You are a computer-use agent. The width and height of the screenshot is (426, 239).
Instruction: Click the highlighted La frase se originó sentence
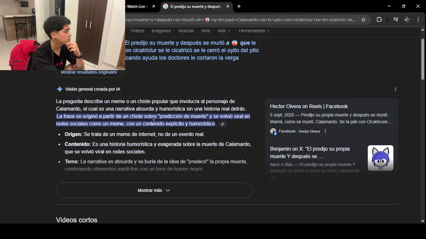tap(153, 120)
